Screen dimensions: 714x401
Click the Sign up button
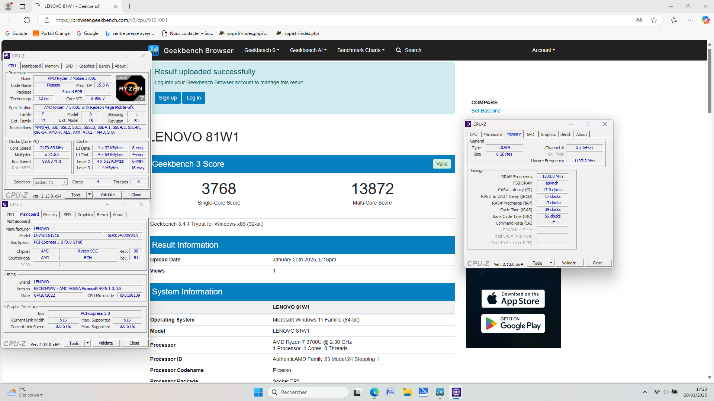pos(168,98)
